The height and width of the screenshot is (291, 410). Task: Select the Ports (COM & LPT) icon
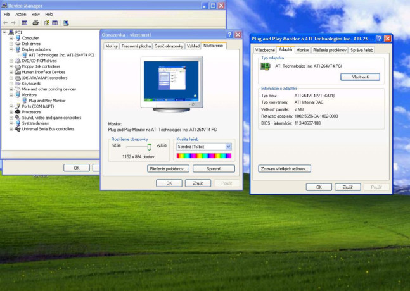tap(18, 106)
